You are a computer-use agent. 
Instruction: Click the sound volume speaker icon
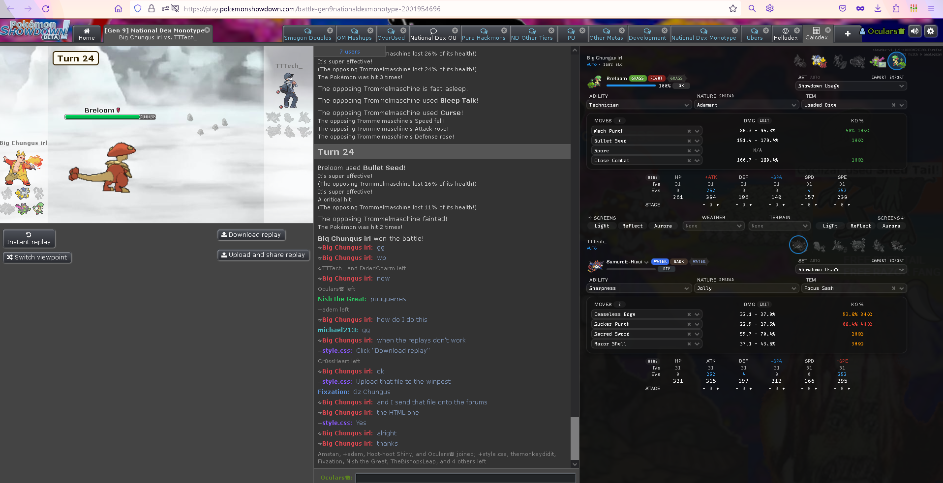coord(914,31)
